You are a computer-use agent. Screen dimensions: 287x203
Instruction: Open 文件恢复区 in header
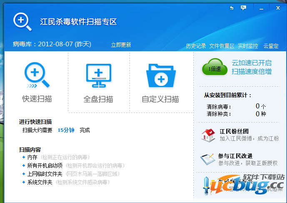coord(222,46)
